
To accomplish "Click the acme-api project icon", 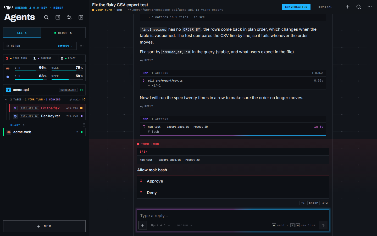I will [8, 90].
